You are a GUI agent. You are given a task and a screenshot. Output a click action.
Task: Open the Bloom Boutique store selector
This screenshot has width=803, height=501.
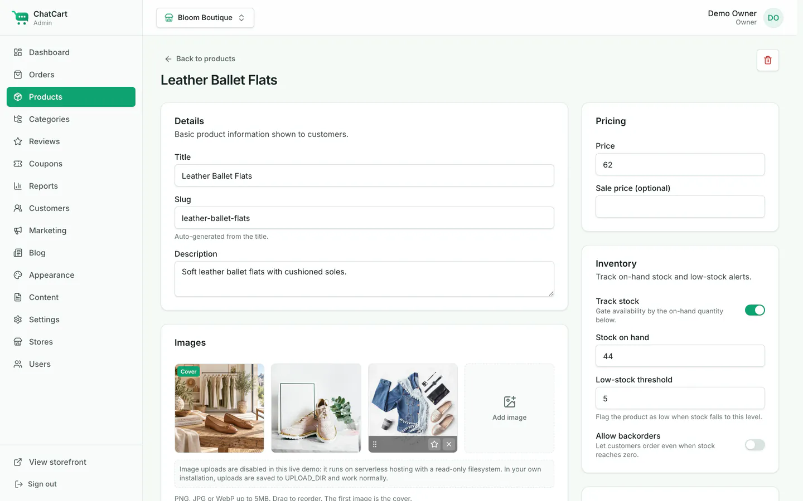coord(205,18)
